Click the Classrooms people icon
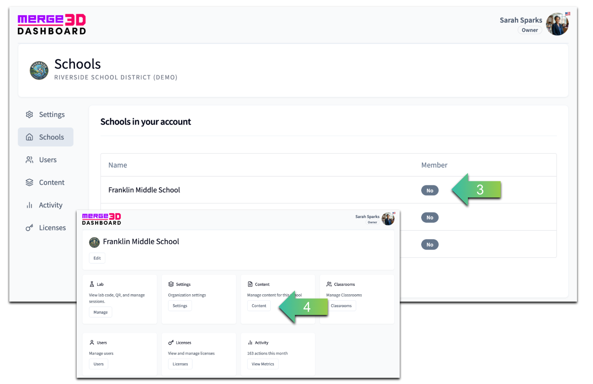Screen dimensions: 593x384 329,284
